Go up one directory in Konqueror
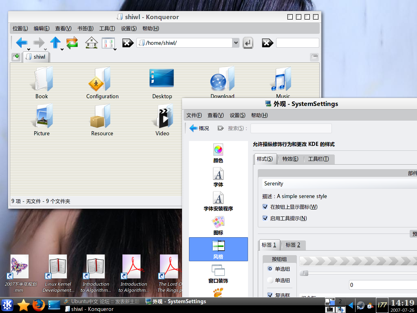417x313 pixels. click(x=55, y=42)
